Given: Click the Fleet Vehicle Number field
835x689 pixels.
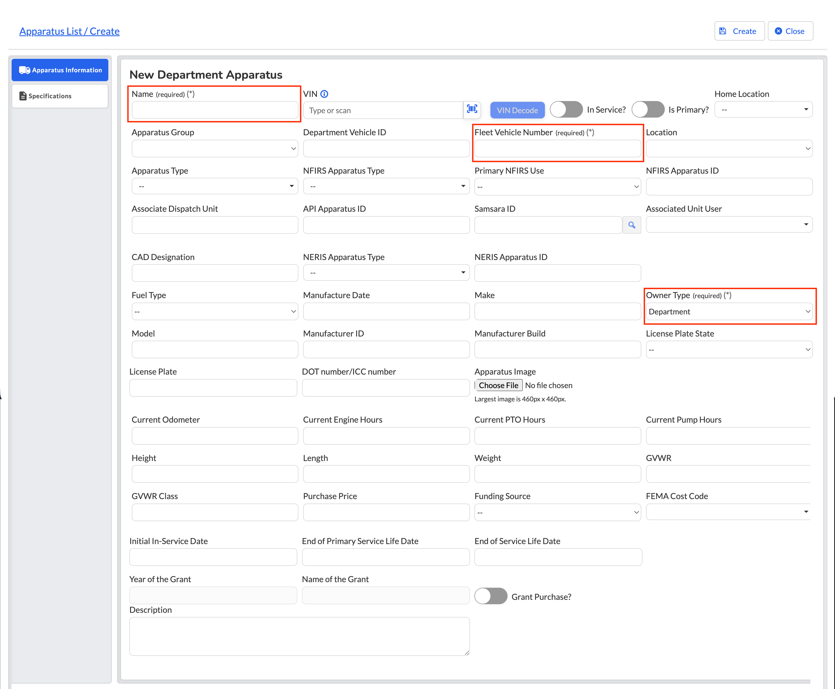Looking at the screenshot, I should click(557, 149).
